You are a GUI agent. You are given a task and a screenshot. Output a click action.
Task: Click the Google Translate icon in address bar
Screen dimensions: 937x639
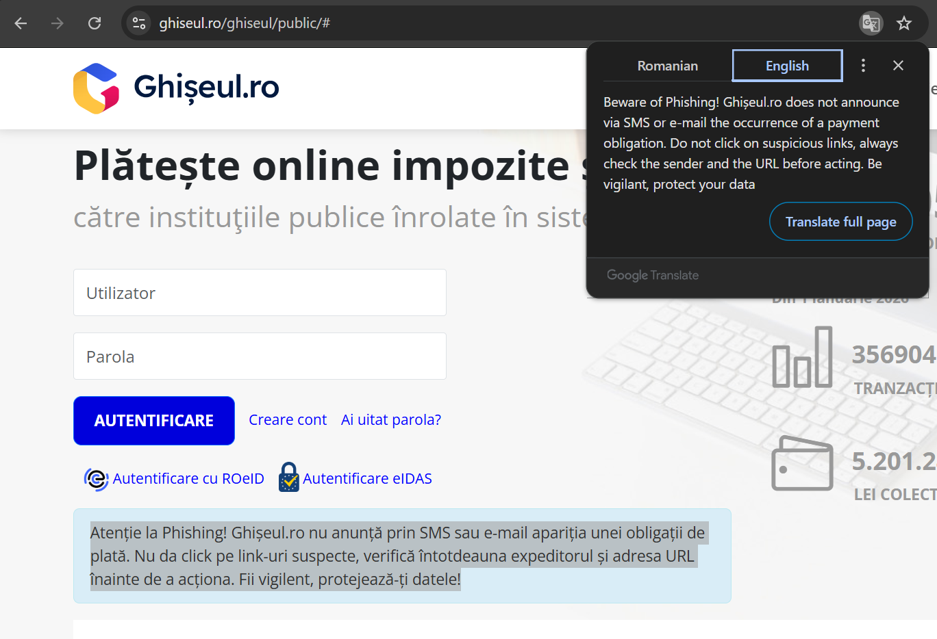coord(871,23)
